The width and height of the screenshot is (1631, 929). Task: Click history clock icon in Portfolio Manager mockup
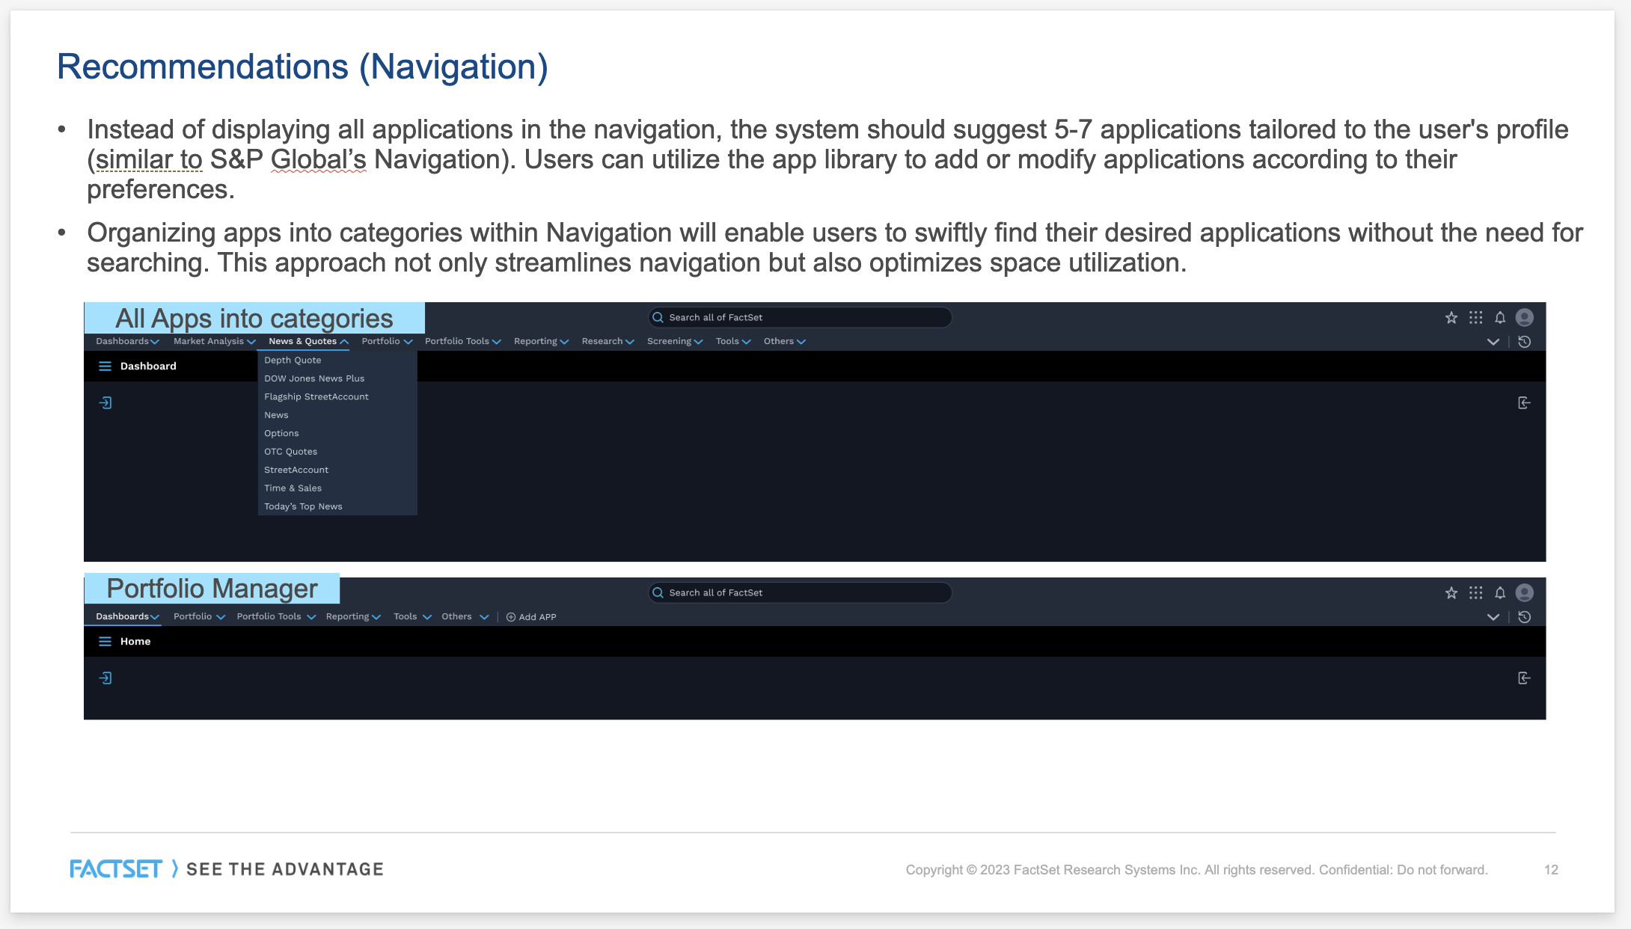1524,617
